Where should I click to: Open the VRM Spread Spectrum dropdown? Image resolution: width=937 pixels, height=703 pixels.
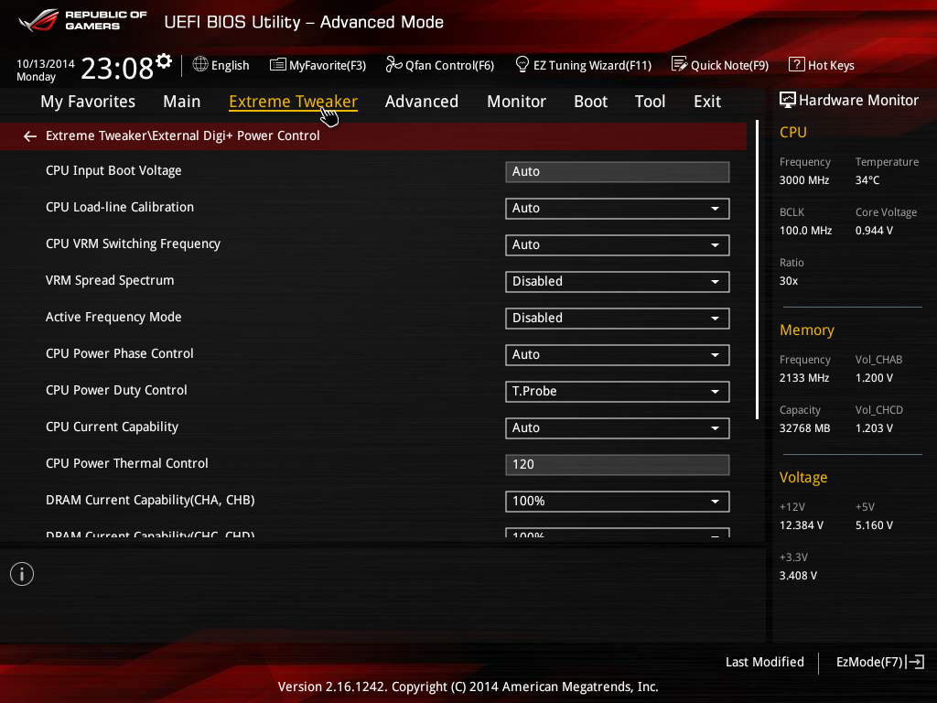coord(618,282)
